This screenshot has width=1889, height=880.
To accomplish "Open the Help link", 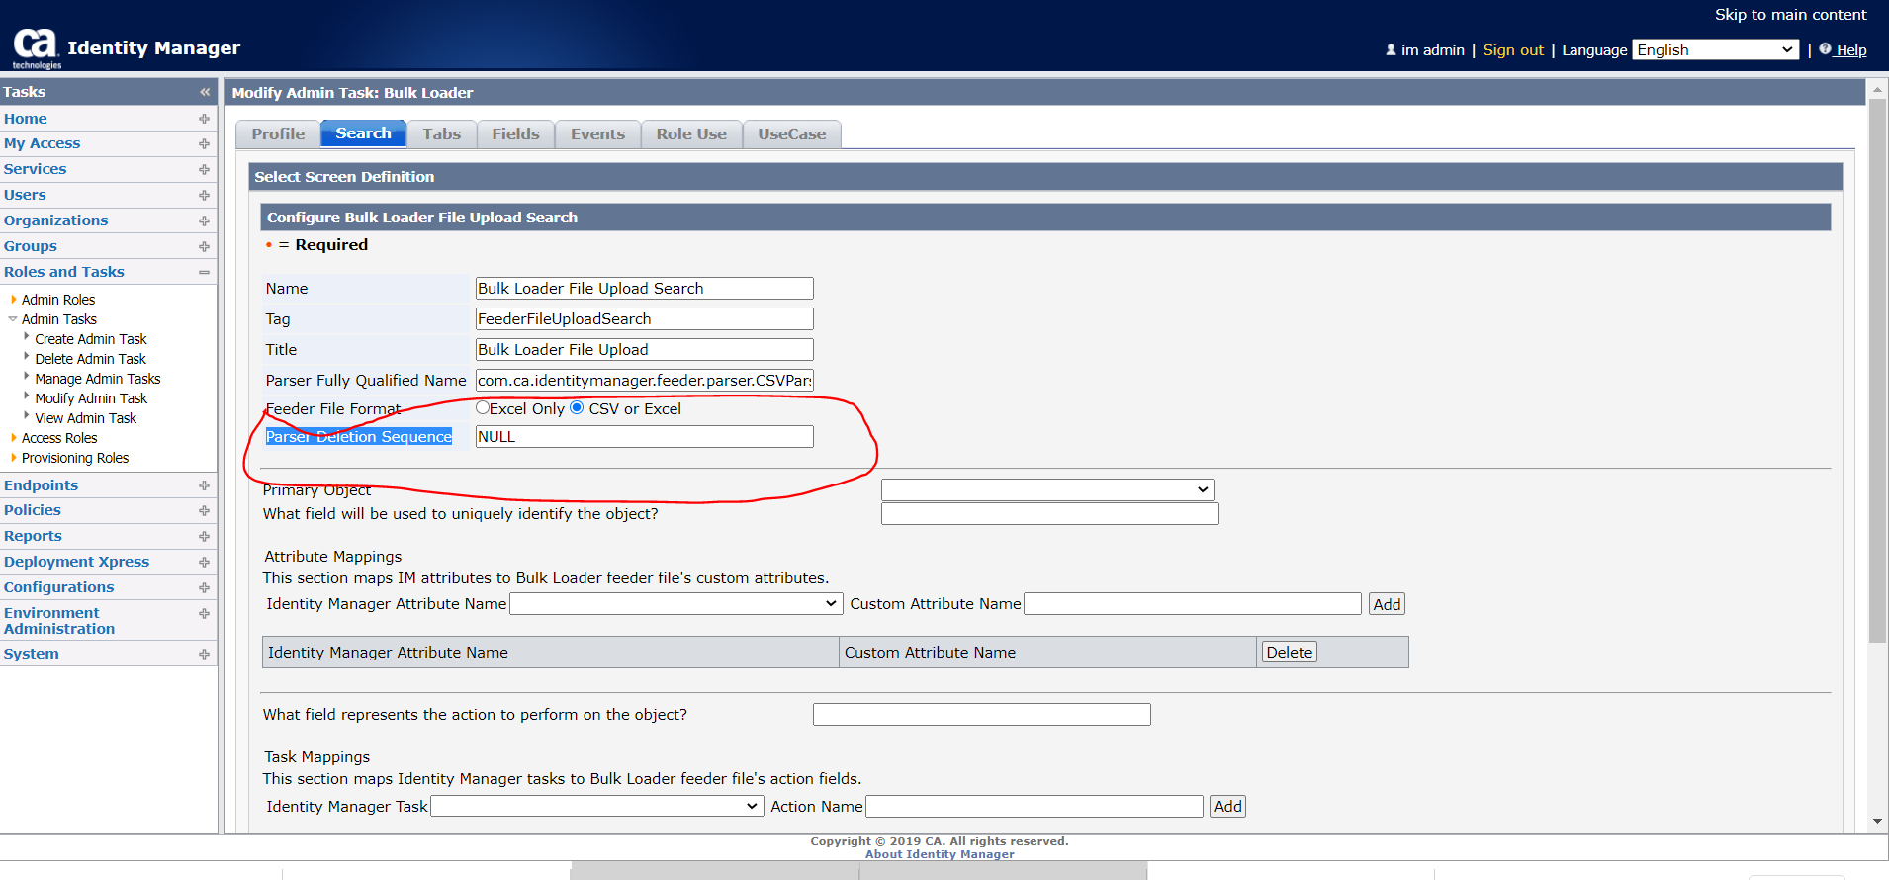I will tap(1851, 50).
